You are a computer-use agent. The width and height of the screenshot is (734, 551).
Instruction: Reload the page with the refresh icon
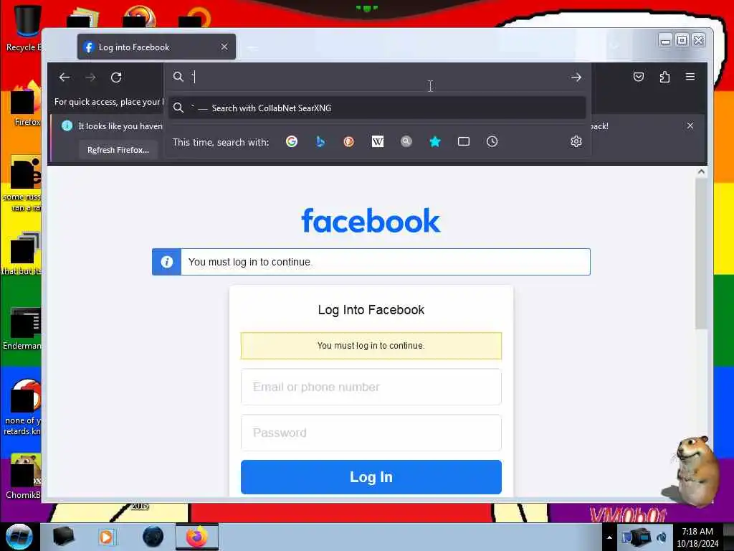116,77
